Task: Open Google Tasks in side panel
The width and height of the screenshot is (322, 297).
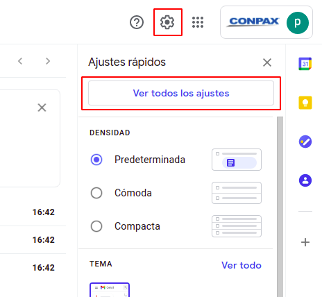Action: 305,142
